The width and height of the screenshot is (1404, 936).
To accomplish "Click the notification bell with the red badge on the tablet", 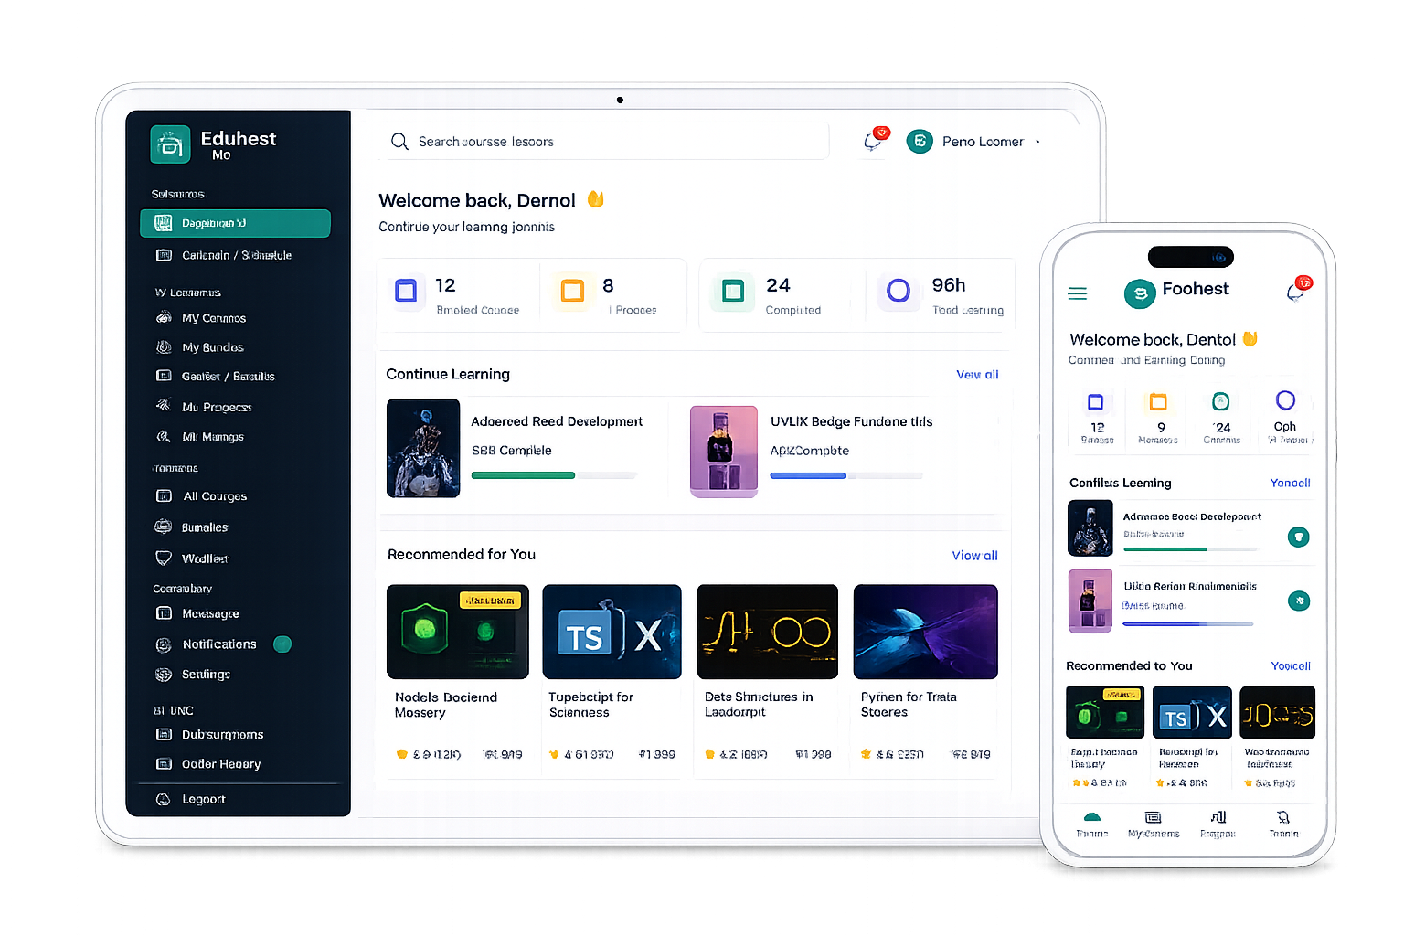I will [x=875, y=140].
